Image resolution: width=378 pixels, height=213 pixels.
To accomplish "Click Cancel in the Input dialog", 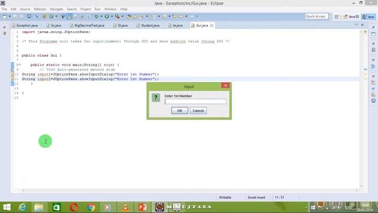I will click(198, 111).
